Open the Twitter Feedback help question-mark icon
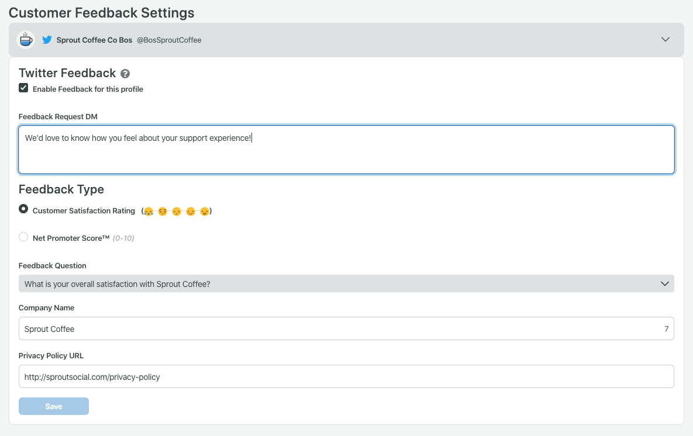Screen dimensions: 693x436 pyautogui.click(x=125, y=74)
